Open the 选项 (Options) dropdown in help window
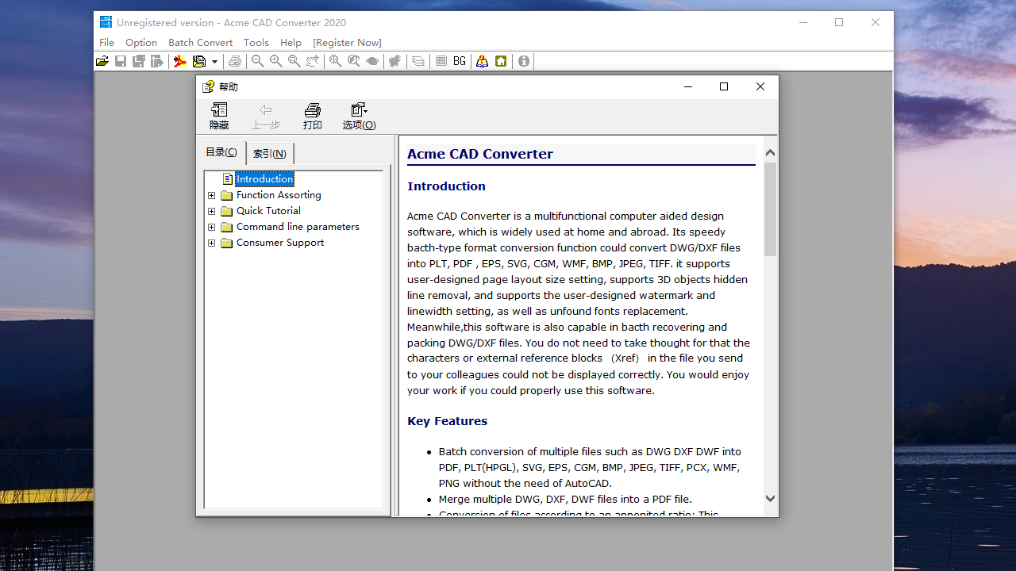Screen dimensions: 1016x571 coord(359,116)
